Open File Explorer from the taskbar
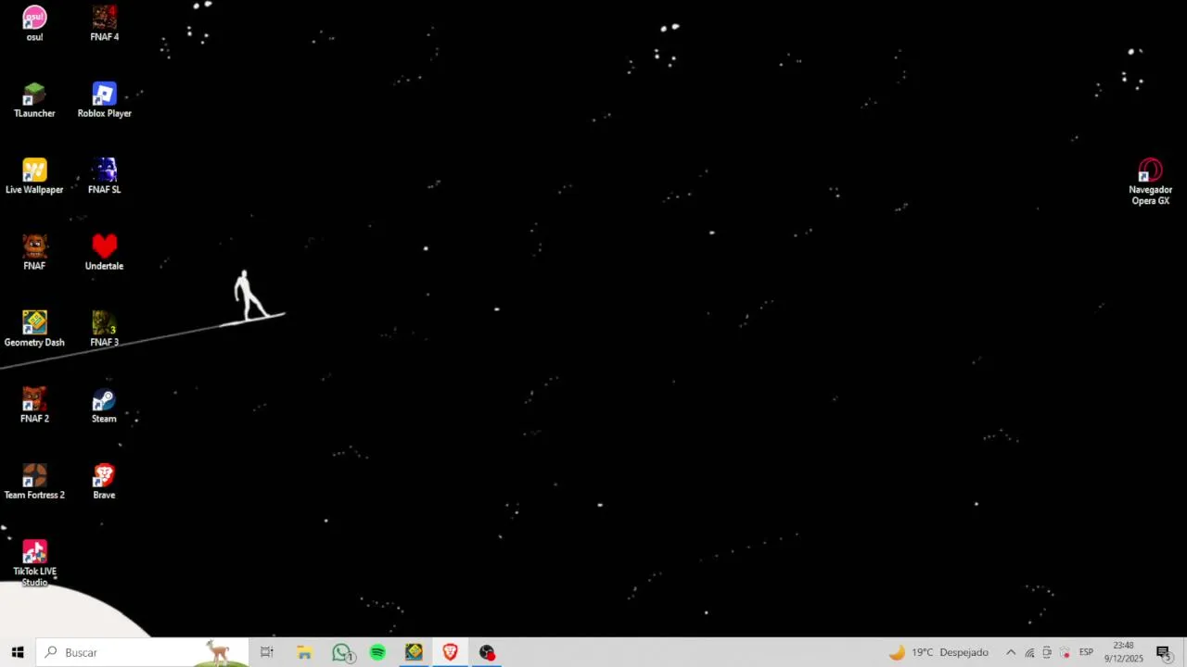The width and height of the screenshot is (1187, 667). pos(304,652)
